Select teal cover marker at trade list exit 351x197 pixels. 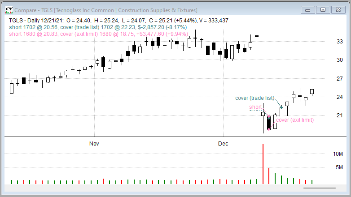click(281, 107)
